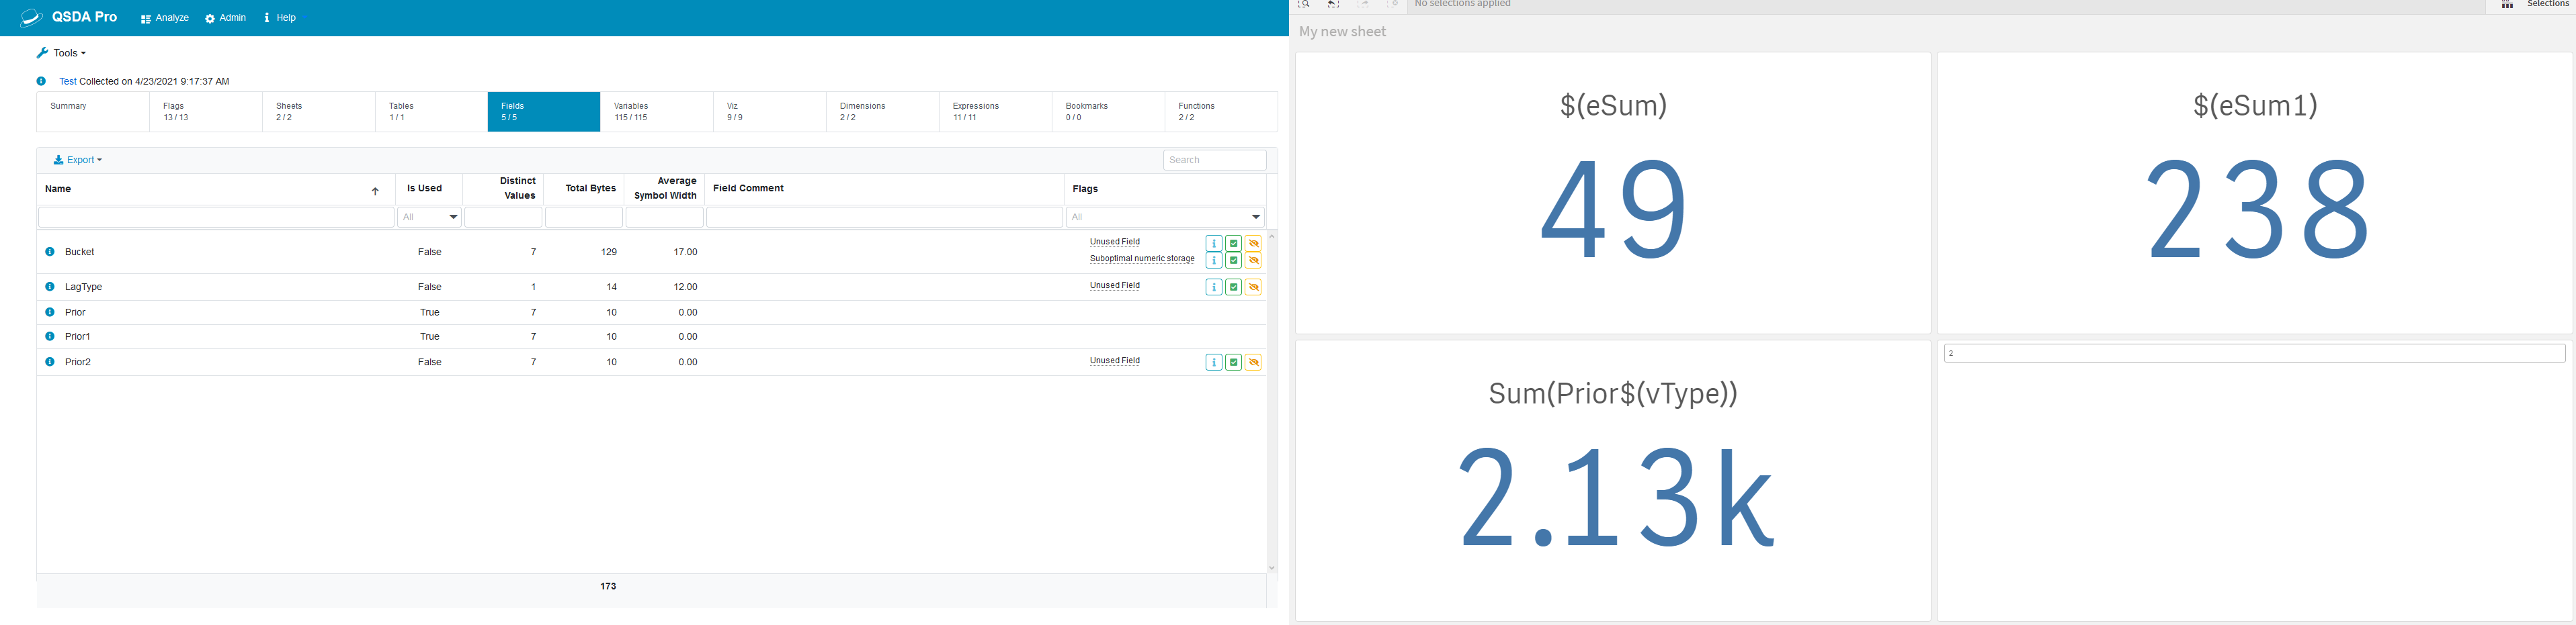Click info icon next to Prior2 field
The width and height of the screenshot is (2576, 625).
[50, 363]
